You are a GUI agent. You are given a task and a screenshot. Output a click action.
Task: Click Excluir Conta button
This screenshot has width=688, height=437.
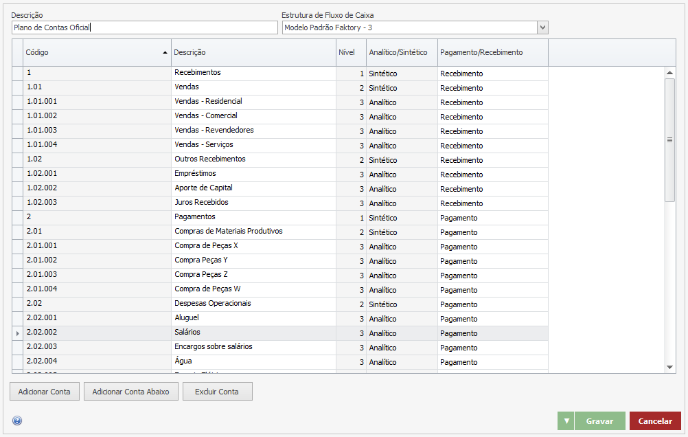(217, 392)
